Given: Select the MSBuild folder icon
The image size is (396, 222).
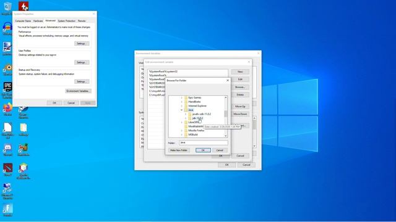Looking at the screenshot, I should click(186, 134).
